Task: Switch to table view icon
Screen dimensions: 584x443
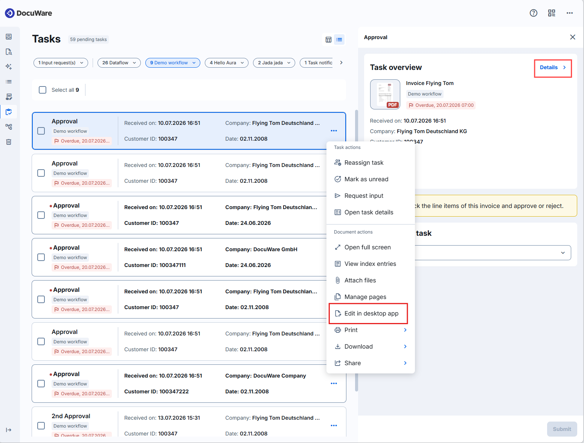Action: click(x=328, y=39)
